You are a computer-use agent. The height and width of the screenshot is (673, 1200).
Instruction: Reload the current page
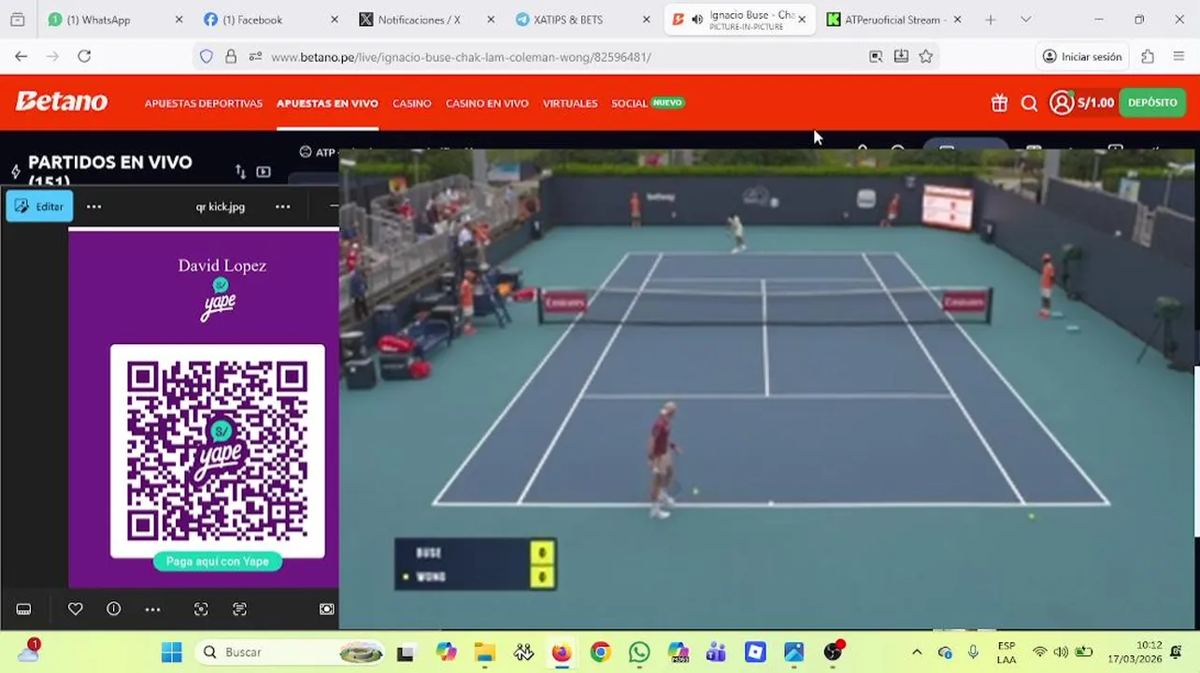[x=84, y=56]
